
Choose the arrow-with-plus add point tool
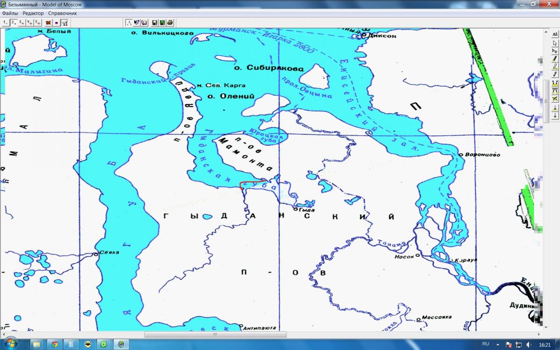pos(555,51)
